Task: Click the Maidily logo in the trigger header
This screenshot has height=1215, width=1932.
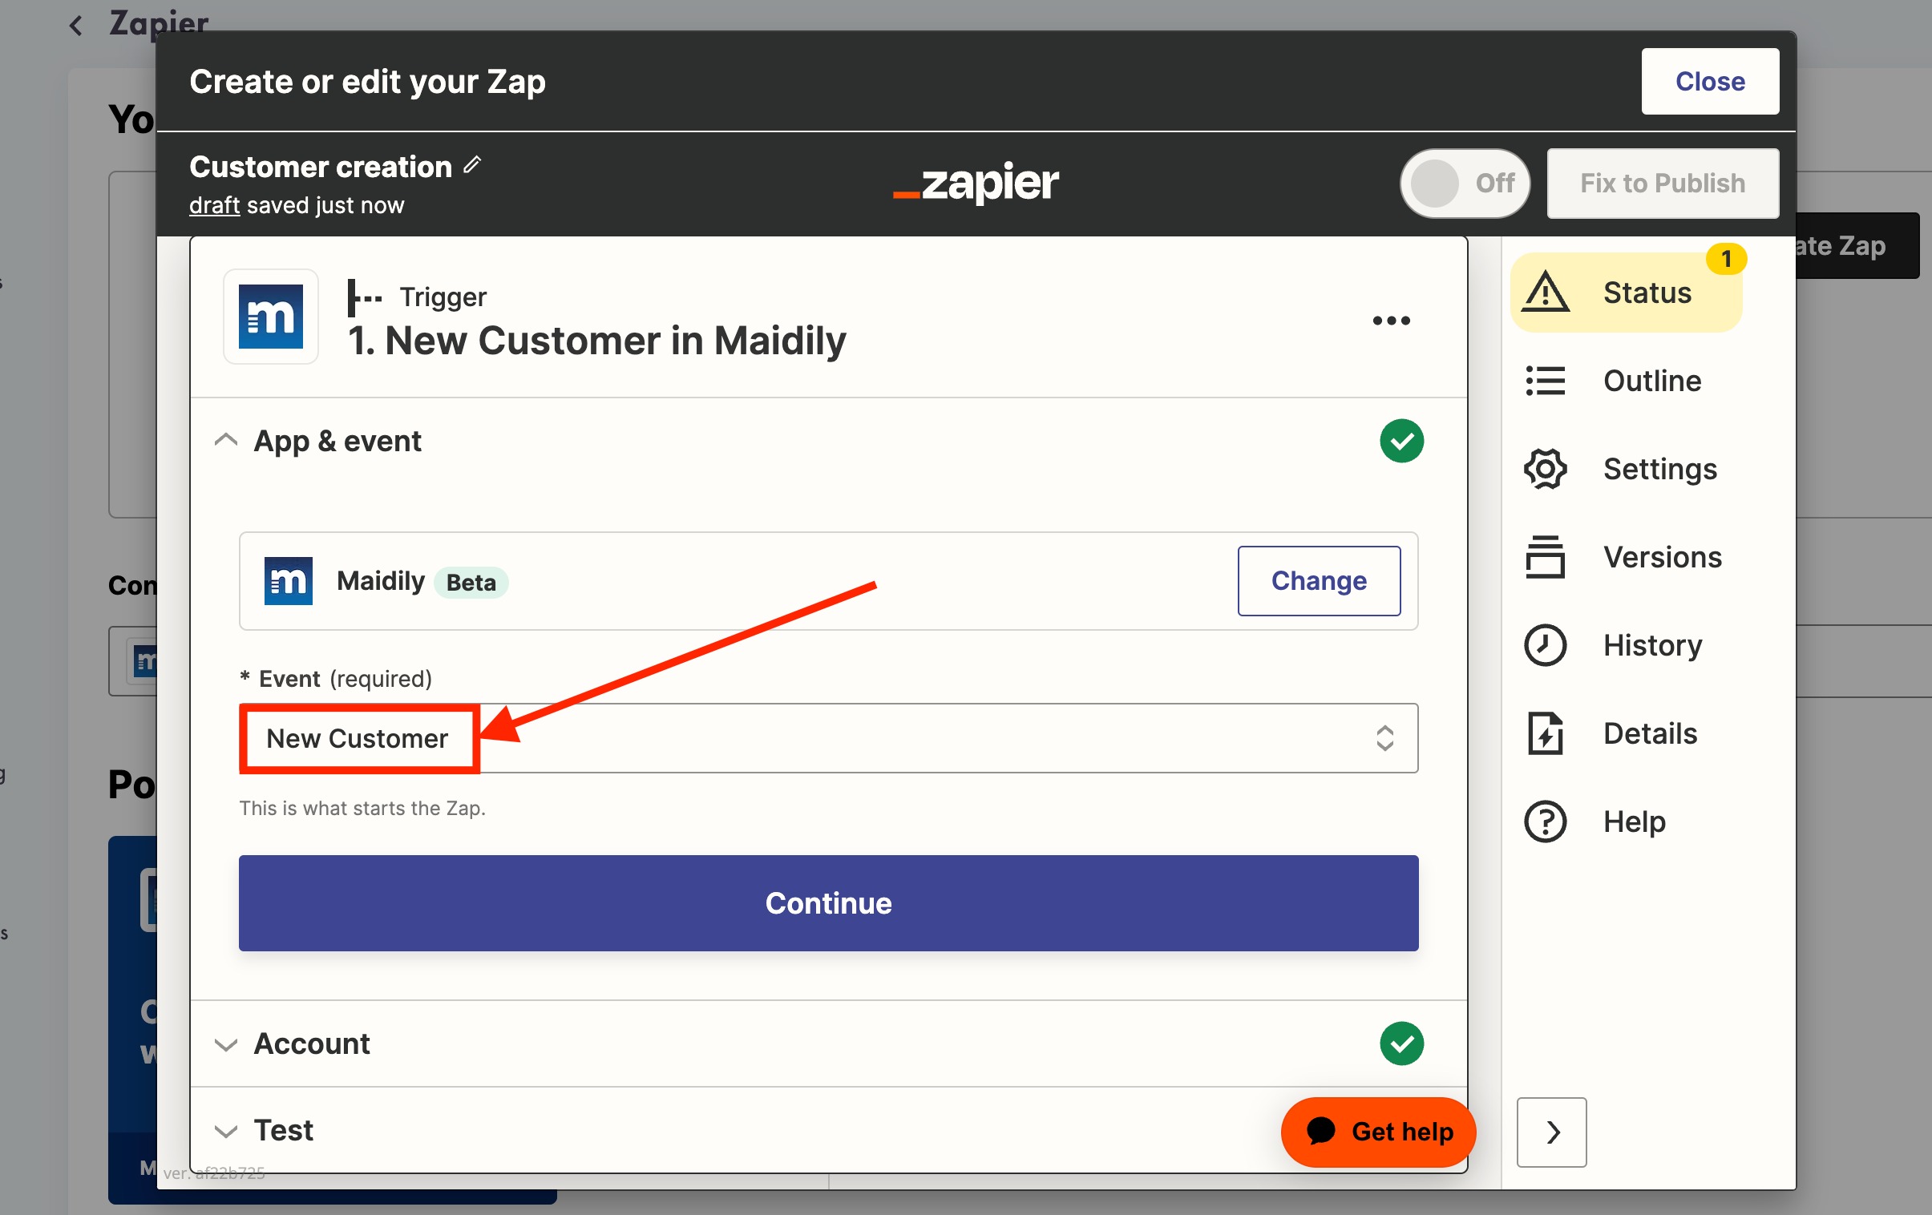Action: pyautogui.click(x=270, y=317)
